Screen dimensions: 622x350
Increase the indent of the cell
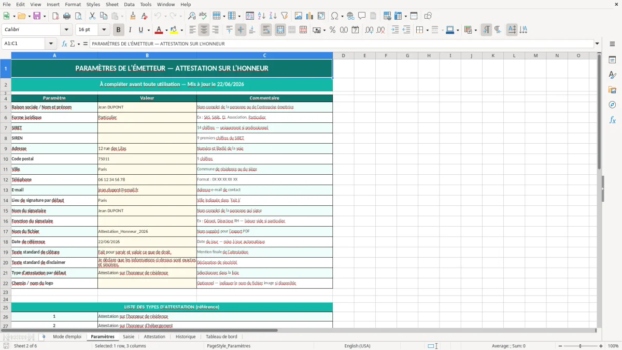[x=395, y=30]
